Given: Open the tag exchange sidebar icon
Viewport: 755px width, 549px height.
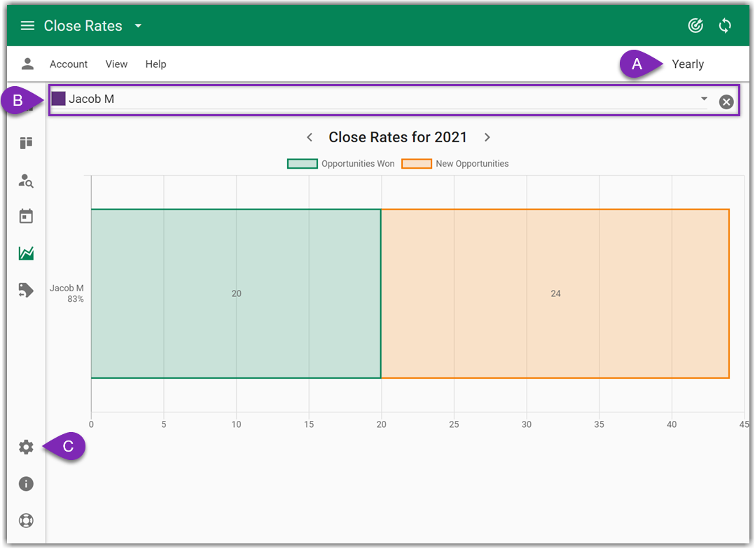Looking at the screenshot, I should click(26, 290).
